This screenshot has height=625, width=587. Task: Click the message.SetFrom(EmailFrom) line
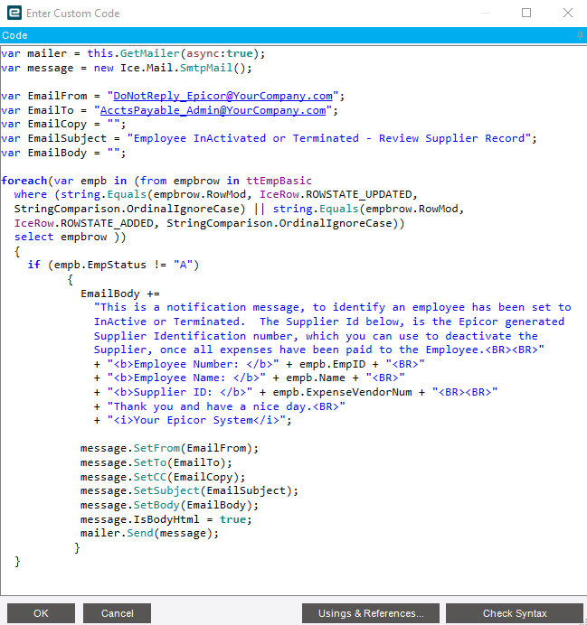pyautogui.click(x=170, y=448)
